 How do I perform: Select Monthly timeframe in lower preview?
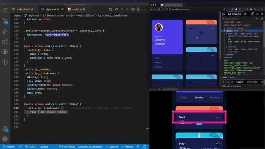click(x=215, y=98)
